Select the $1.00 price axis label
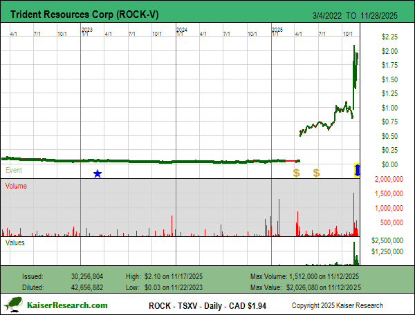This screenshot has height=315, width=415. click(x=389, y=108)
